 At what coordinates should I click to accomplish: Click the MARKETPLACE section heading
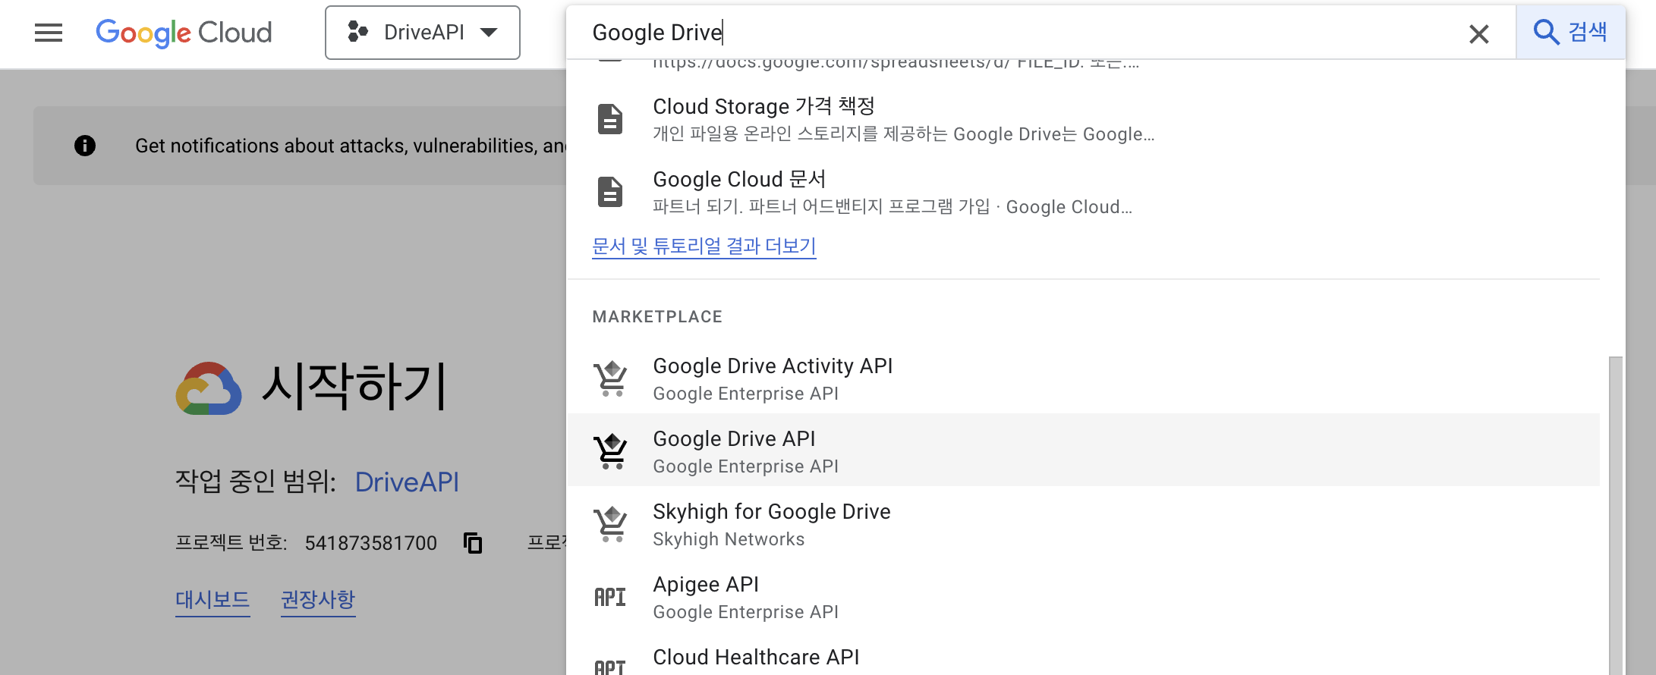(x=657, y=317)
